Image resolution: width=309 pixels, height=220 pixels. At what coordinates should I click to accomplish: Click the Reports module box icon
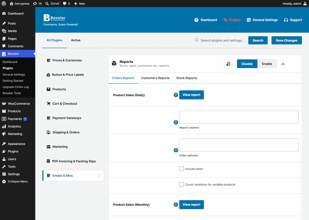(114, 63)
